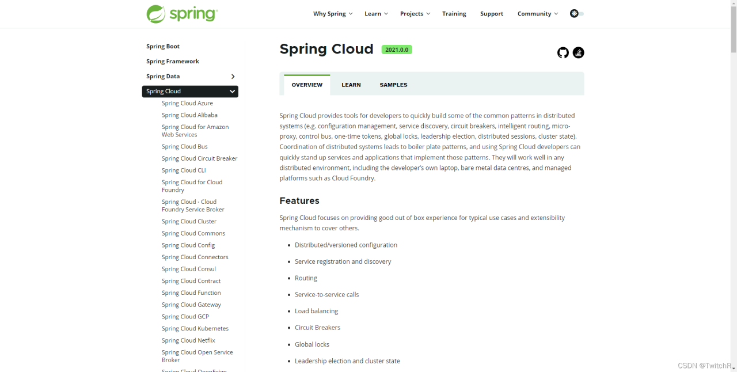This screenshot has height=372, width=737.
Task: Click the Routing bullet item
Action: pos(306,278)
